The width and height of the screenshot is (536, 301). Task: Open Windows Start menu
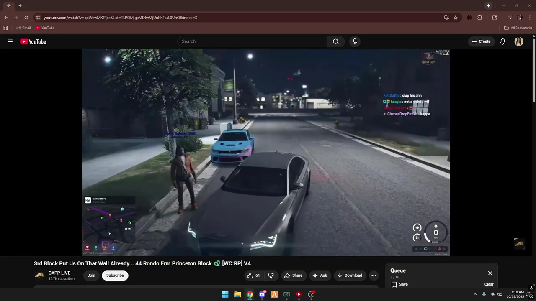tap(225, 294)
